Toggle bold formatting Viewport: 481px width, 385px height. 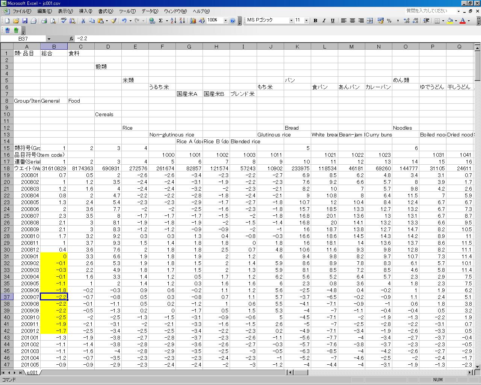coord(315,21)
